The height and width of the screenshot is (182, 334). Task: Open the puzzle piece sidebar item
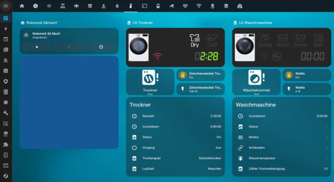(x=6, y=145)
